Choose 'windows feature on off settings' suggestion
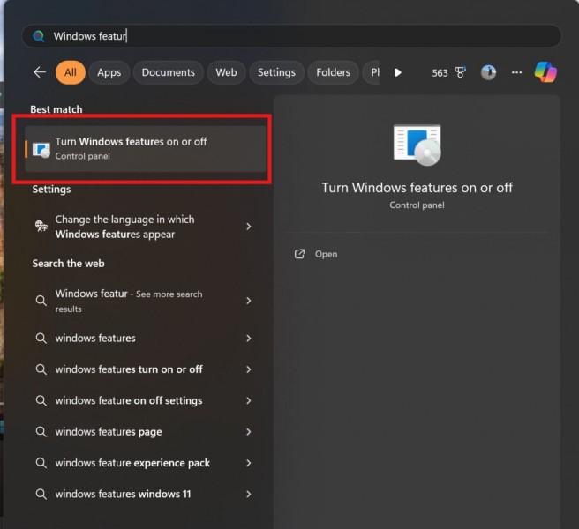 coord(129,400)
